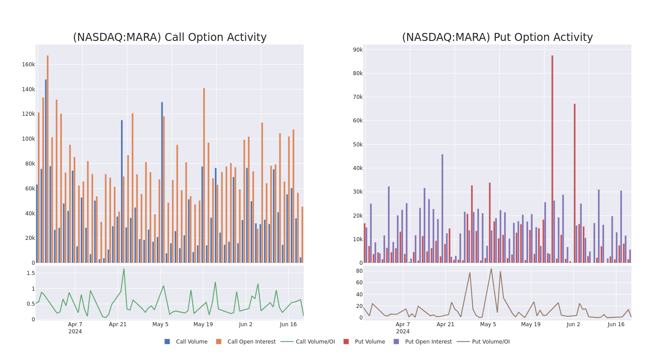This screenshot has height=356, width=667.
Task: Click the green Call Volume/OI legend line
Action: [287, 342]
